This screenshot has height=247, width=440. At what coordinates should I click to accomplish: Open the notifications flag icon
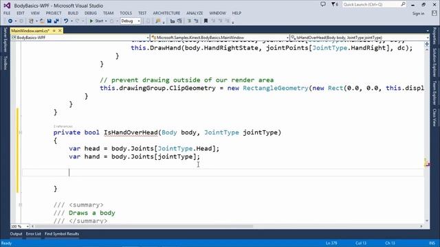[x=335, y=5]
